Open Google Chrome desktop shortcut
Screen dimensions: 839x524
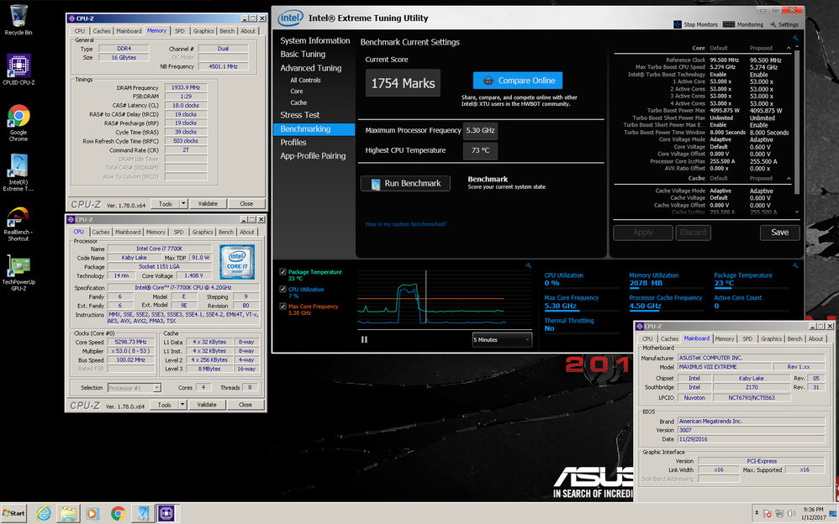(x=18, y=123)
